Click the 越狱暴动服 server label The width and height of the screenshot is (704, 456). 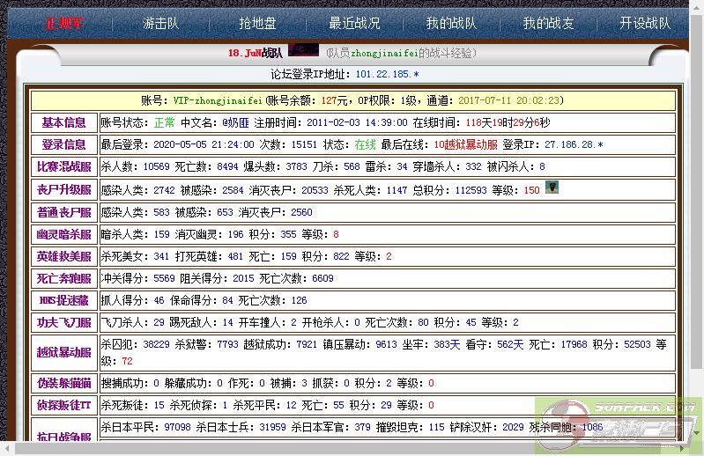63,352
